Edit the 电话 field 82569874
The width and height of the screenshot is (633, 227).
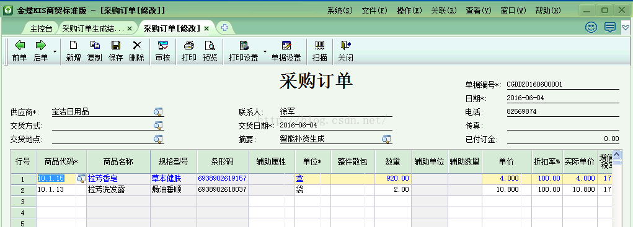[563, 112]
